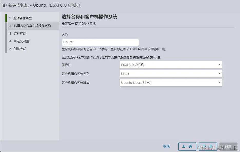Select the ESXi 8.0 虚拟机 compatibility value
Image resolution: width=240 pixels, height=152 pixels.
click(x=154, y=65)
